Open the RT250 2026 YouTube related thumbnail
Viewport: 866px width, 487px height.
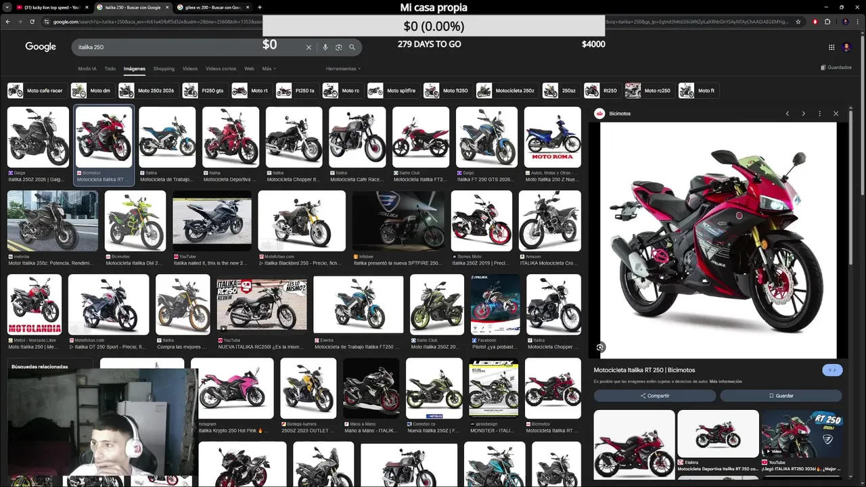pos(802,434)
